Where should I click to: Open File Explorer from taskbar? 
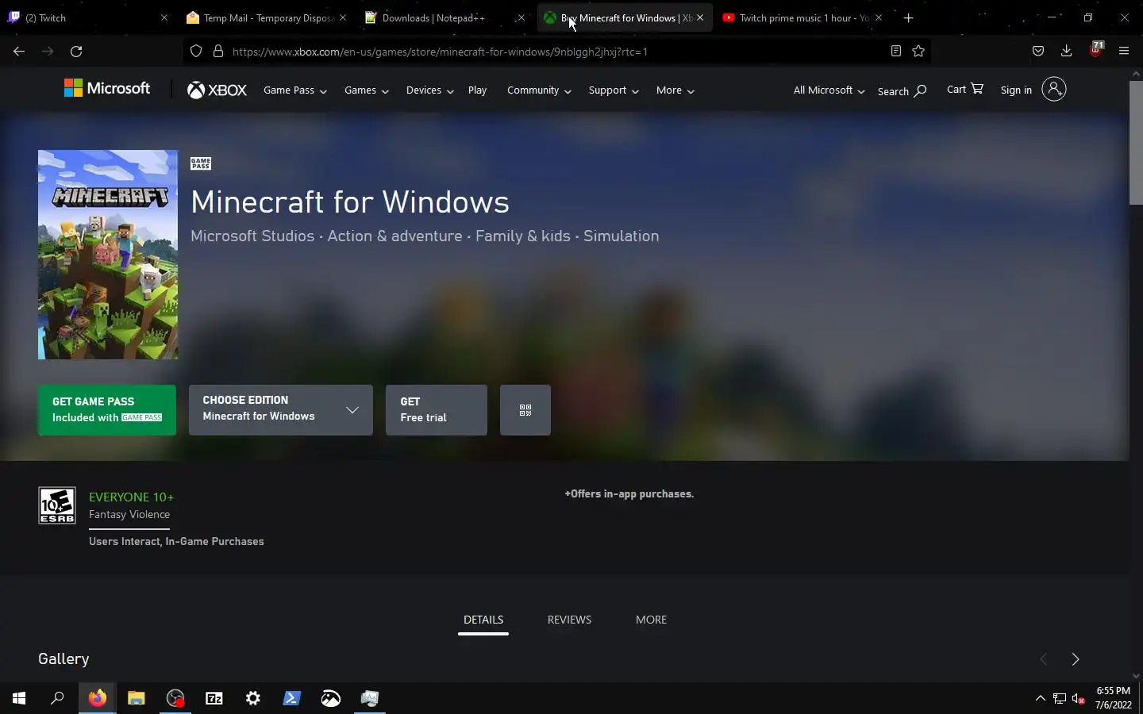tap(137, 698)
